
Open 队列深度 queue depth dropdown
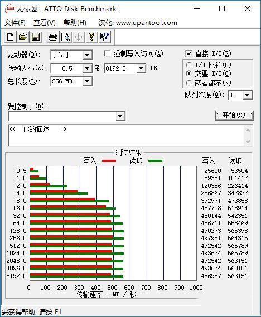[247, 95]
